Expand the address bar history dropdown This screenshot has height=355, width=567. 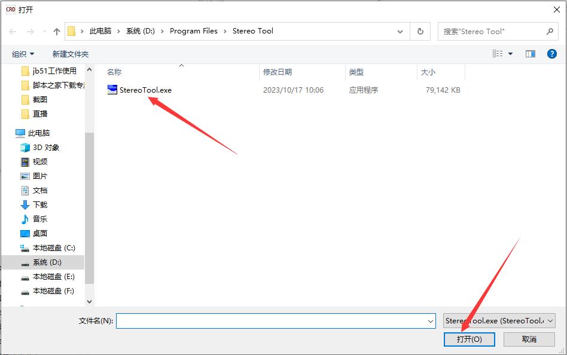coord(400,32)
